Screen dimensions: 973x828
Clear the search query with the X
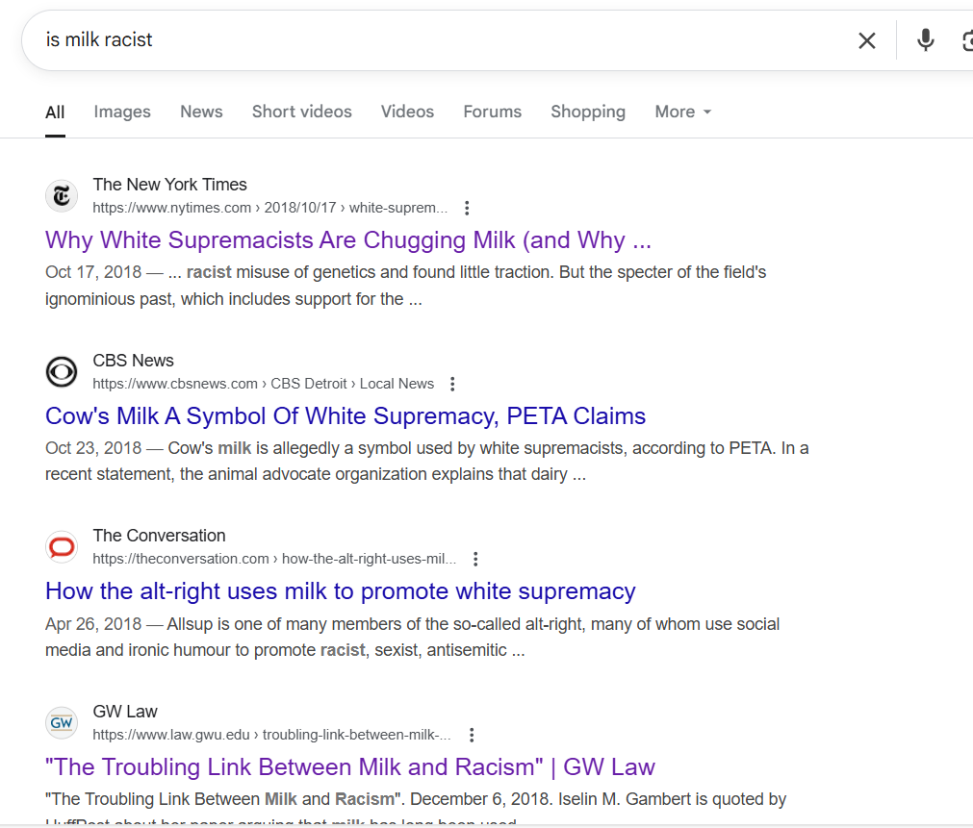tap(867, 41)
